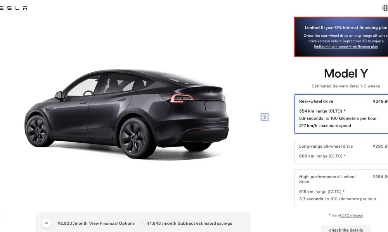Open limited-time interest-free finance plan link
Image resolution: width=388 pixels, height=232 pixels.
(346, 46)
